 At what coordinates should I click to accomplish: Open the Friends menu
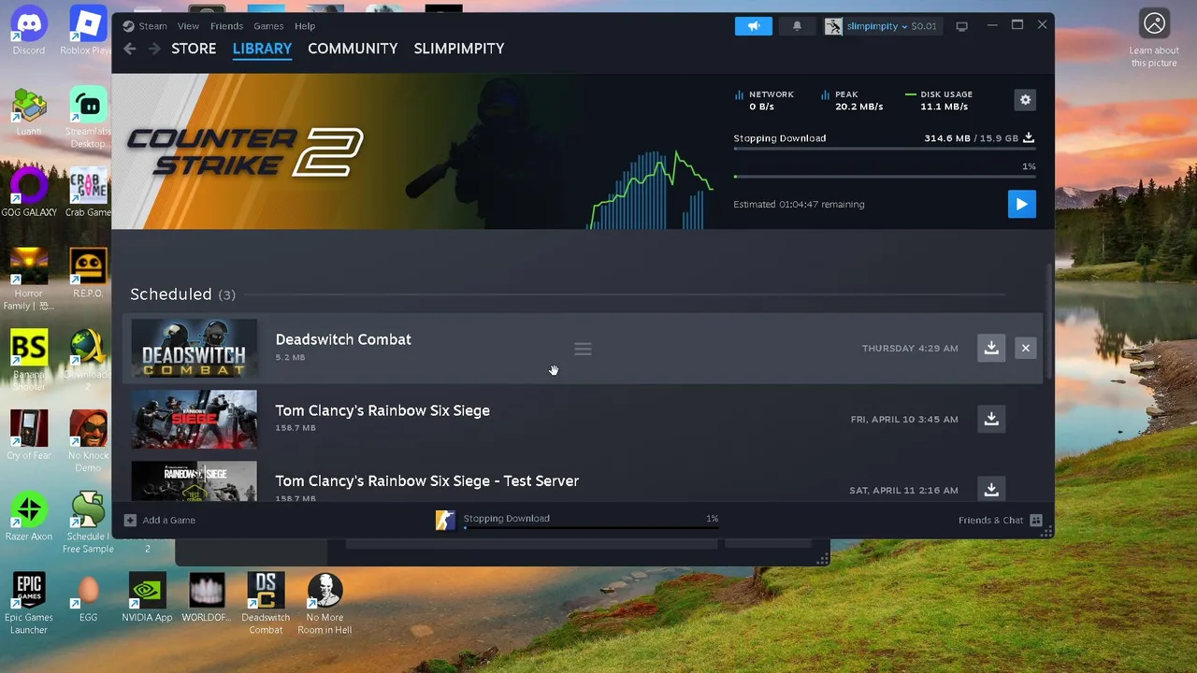point(226,26)
